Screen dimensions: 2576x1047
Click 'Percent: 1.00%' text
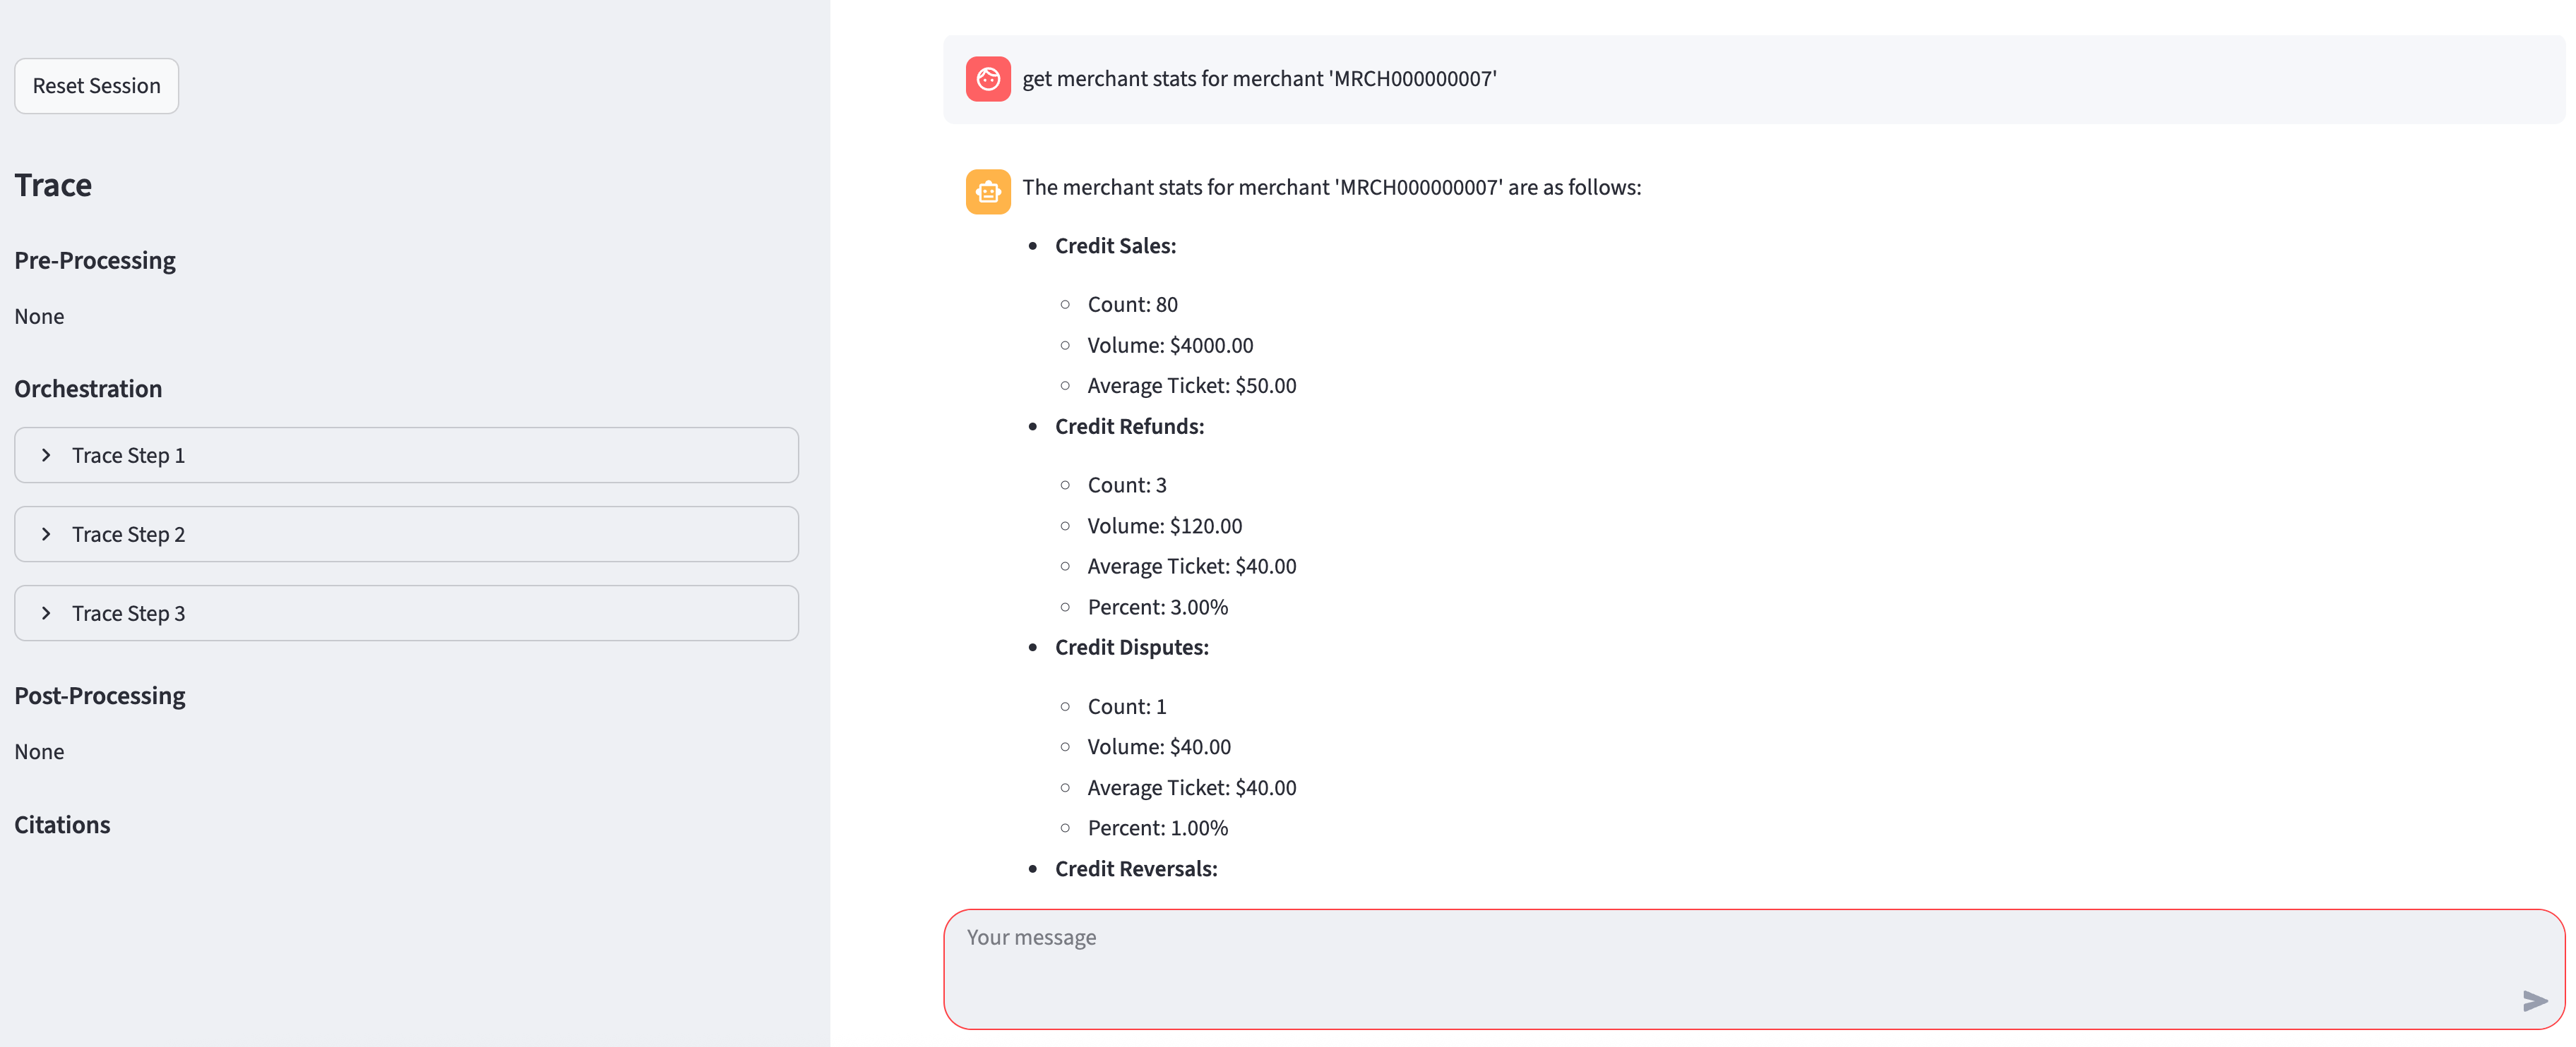[1158, 828]
